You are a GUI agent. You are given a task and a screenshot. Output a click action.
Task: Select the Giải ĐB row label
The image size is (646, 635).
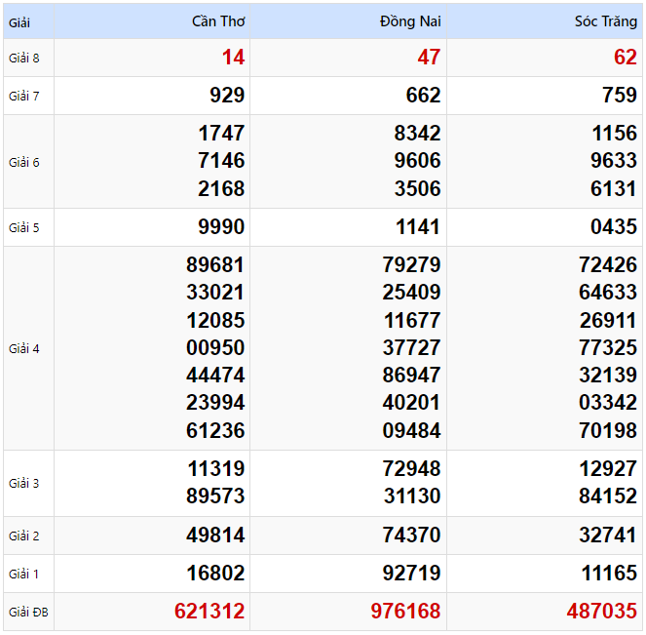(28, 613)
